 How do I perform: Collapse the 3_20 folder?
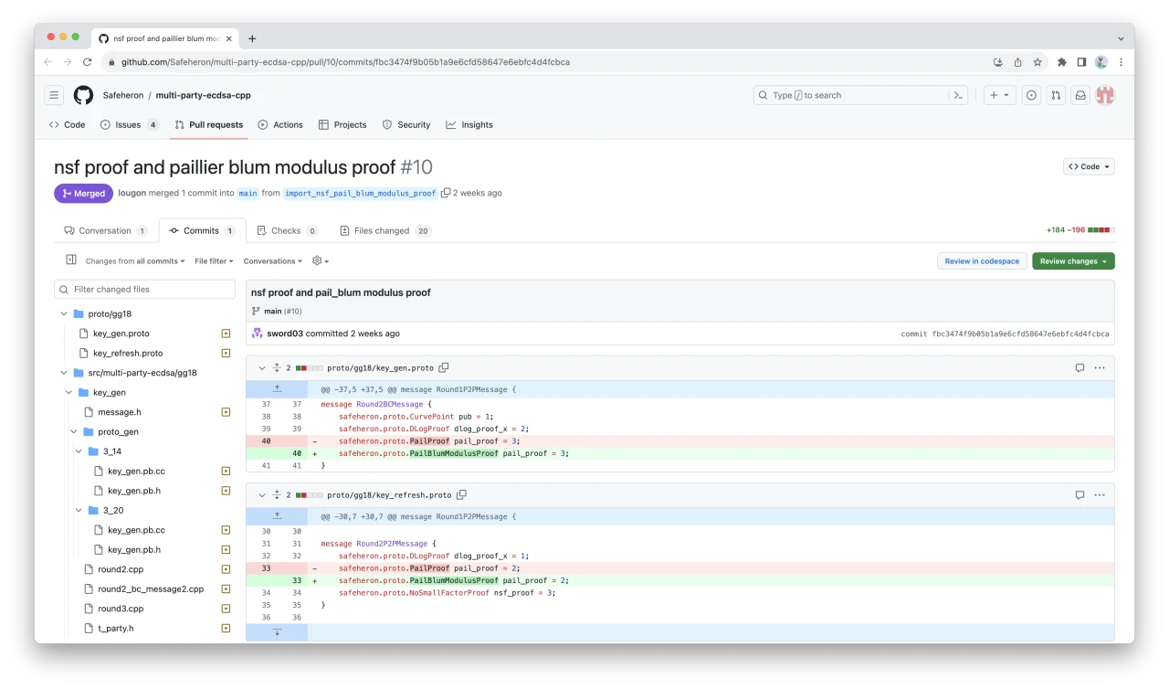click(x=79, y=510)
